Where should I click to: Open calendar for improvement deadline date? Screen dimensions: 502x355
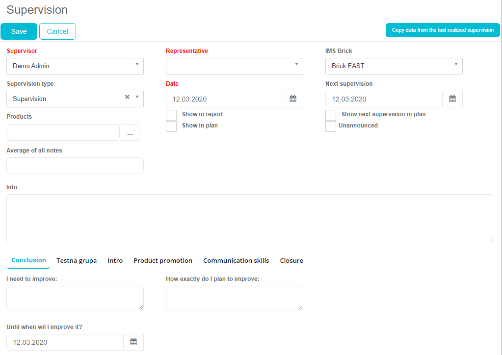point(133,342)
